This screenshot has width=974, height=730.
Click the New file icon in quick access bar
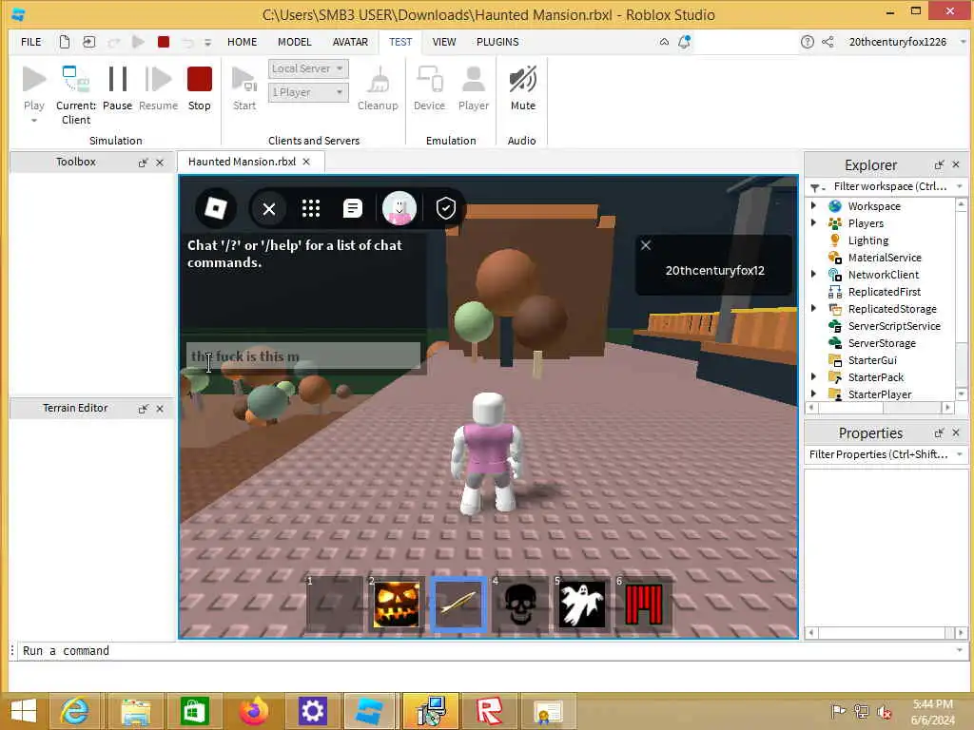(65, 42)
